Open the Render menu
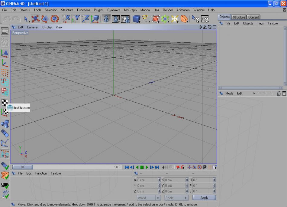 coord(168,10)
